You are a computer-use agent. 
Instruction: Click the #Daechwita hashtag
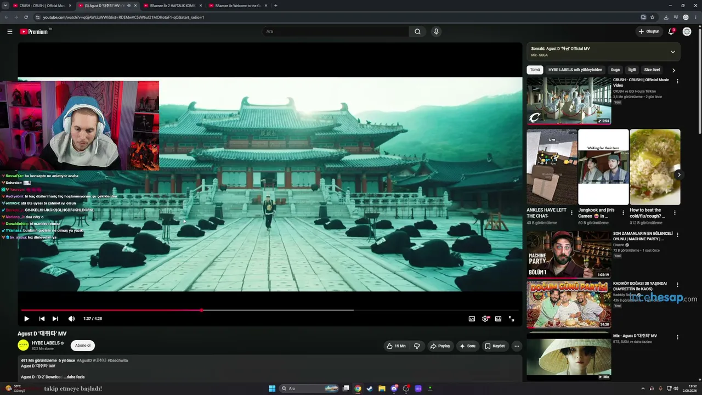click(x=118, y=360)
